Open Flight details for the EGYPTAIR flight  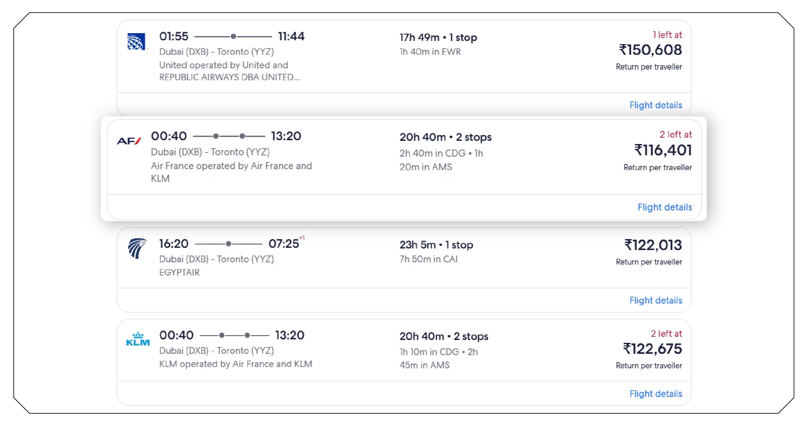656,300
